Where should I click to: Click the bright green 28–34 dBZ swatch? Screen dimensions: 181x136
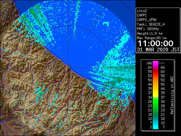tap(156, 101)
